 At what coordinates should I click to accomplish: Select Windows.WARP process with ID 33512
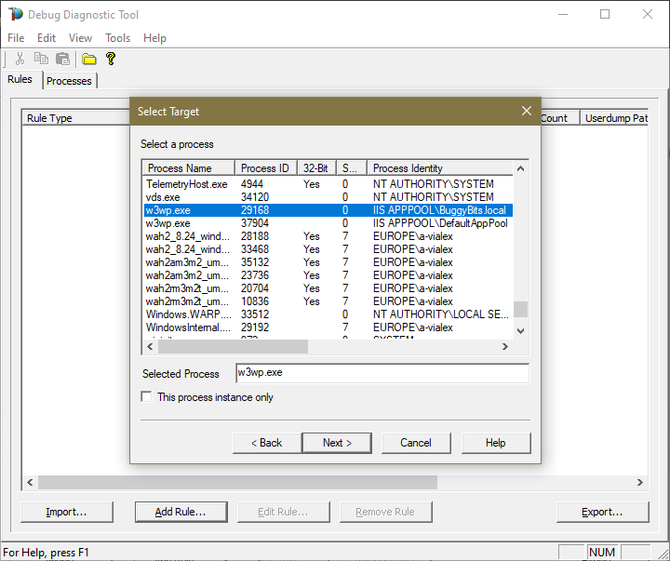click(328, 314)
